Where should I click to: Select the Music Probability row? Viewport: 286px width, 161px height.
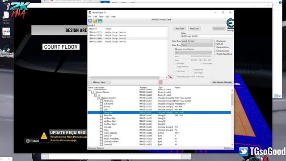(x=159, y=139)
